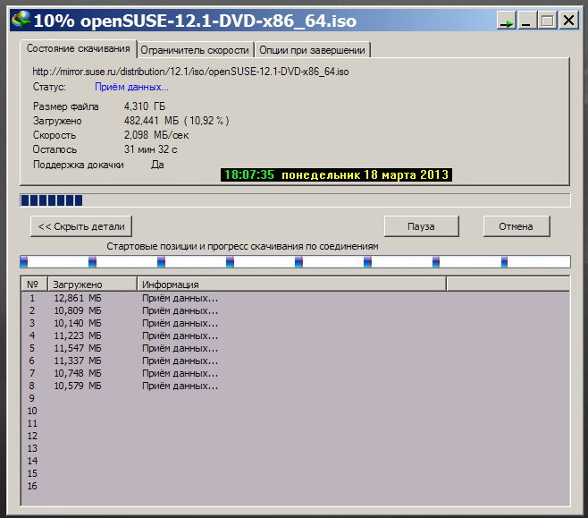The height and width of the screenshot is (518, 588).
Task: Click resume support value Да
Action: (x=157, y=165)
